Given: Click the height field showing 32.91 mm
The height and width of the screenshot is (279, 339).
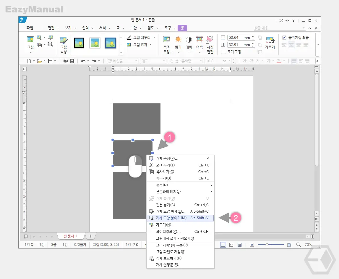Looking at the screenshot, I should pos(239,45).
